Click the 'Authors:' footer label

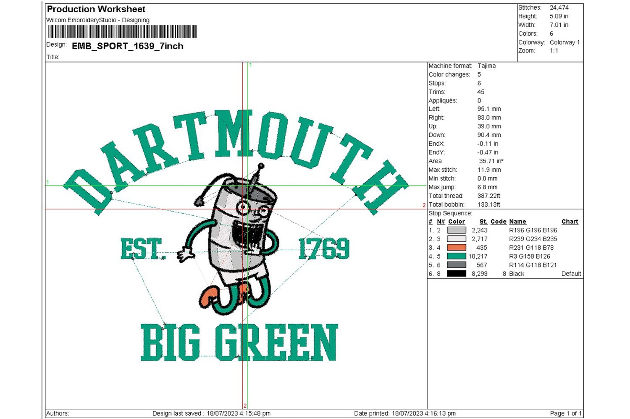coord(58,414)
